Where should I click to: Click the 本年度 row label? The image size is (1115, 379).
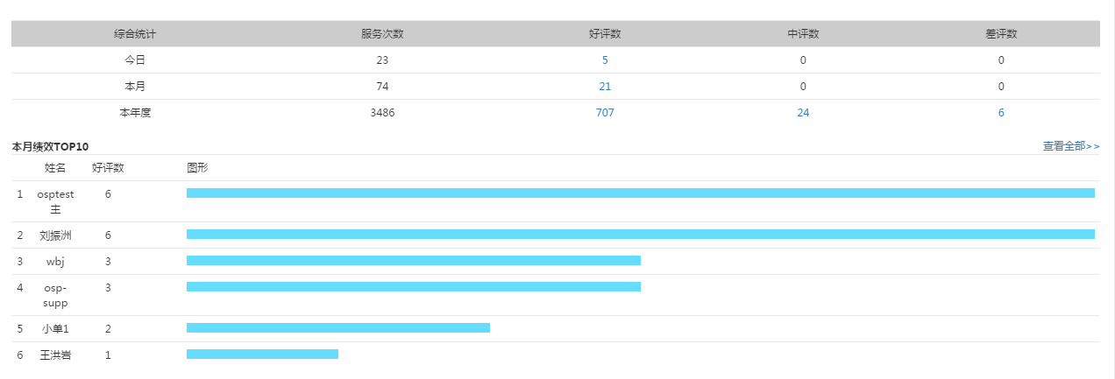pos(135,113)
